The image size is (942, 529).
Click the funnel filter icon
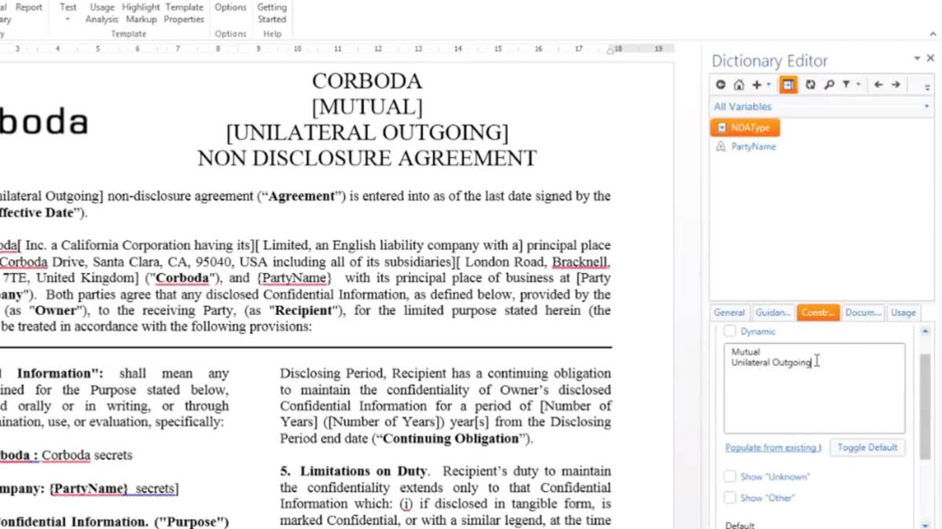(846, 85)
